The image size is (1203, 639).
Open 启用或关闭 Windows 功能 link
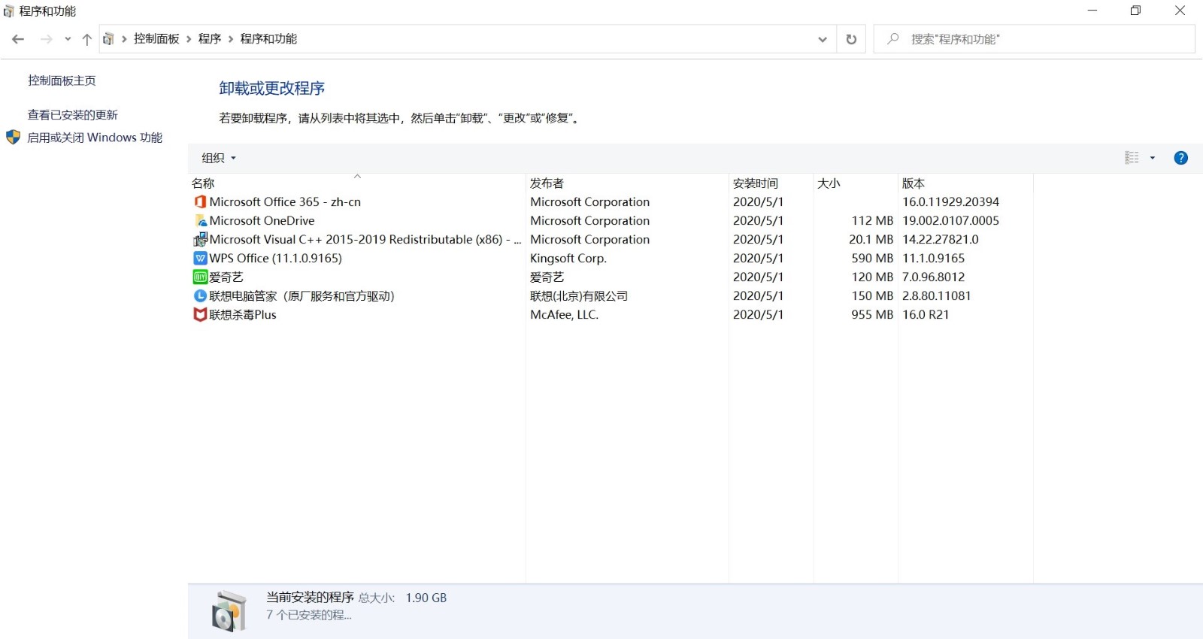pyautogui.click(x=95, y=138)
